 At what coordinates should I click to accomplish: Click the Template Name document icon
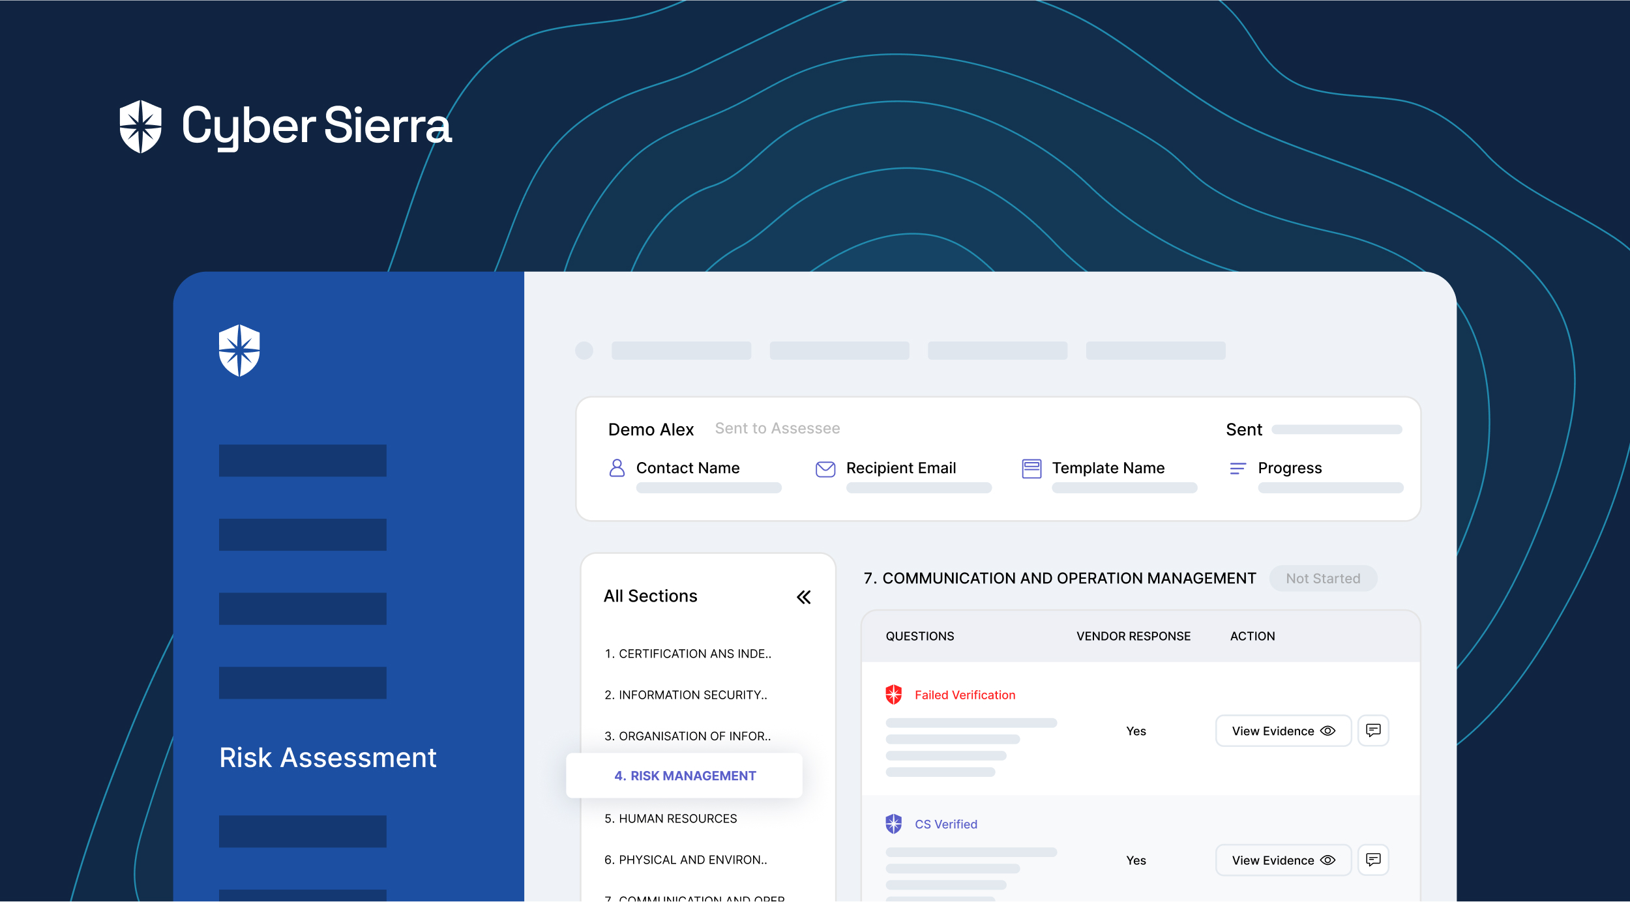(x=1031, y=469)
